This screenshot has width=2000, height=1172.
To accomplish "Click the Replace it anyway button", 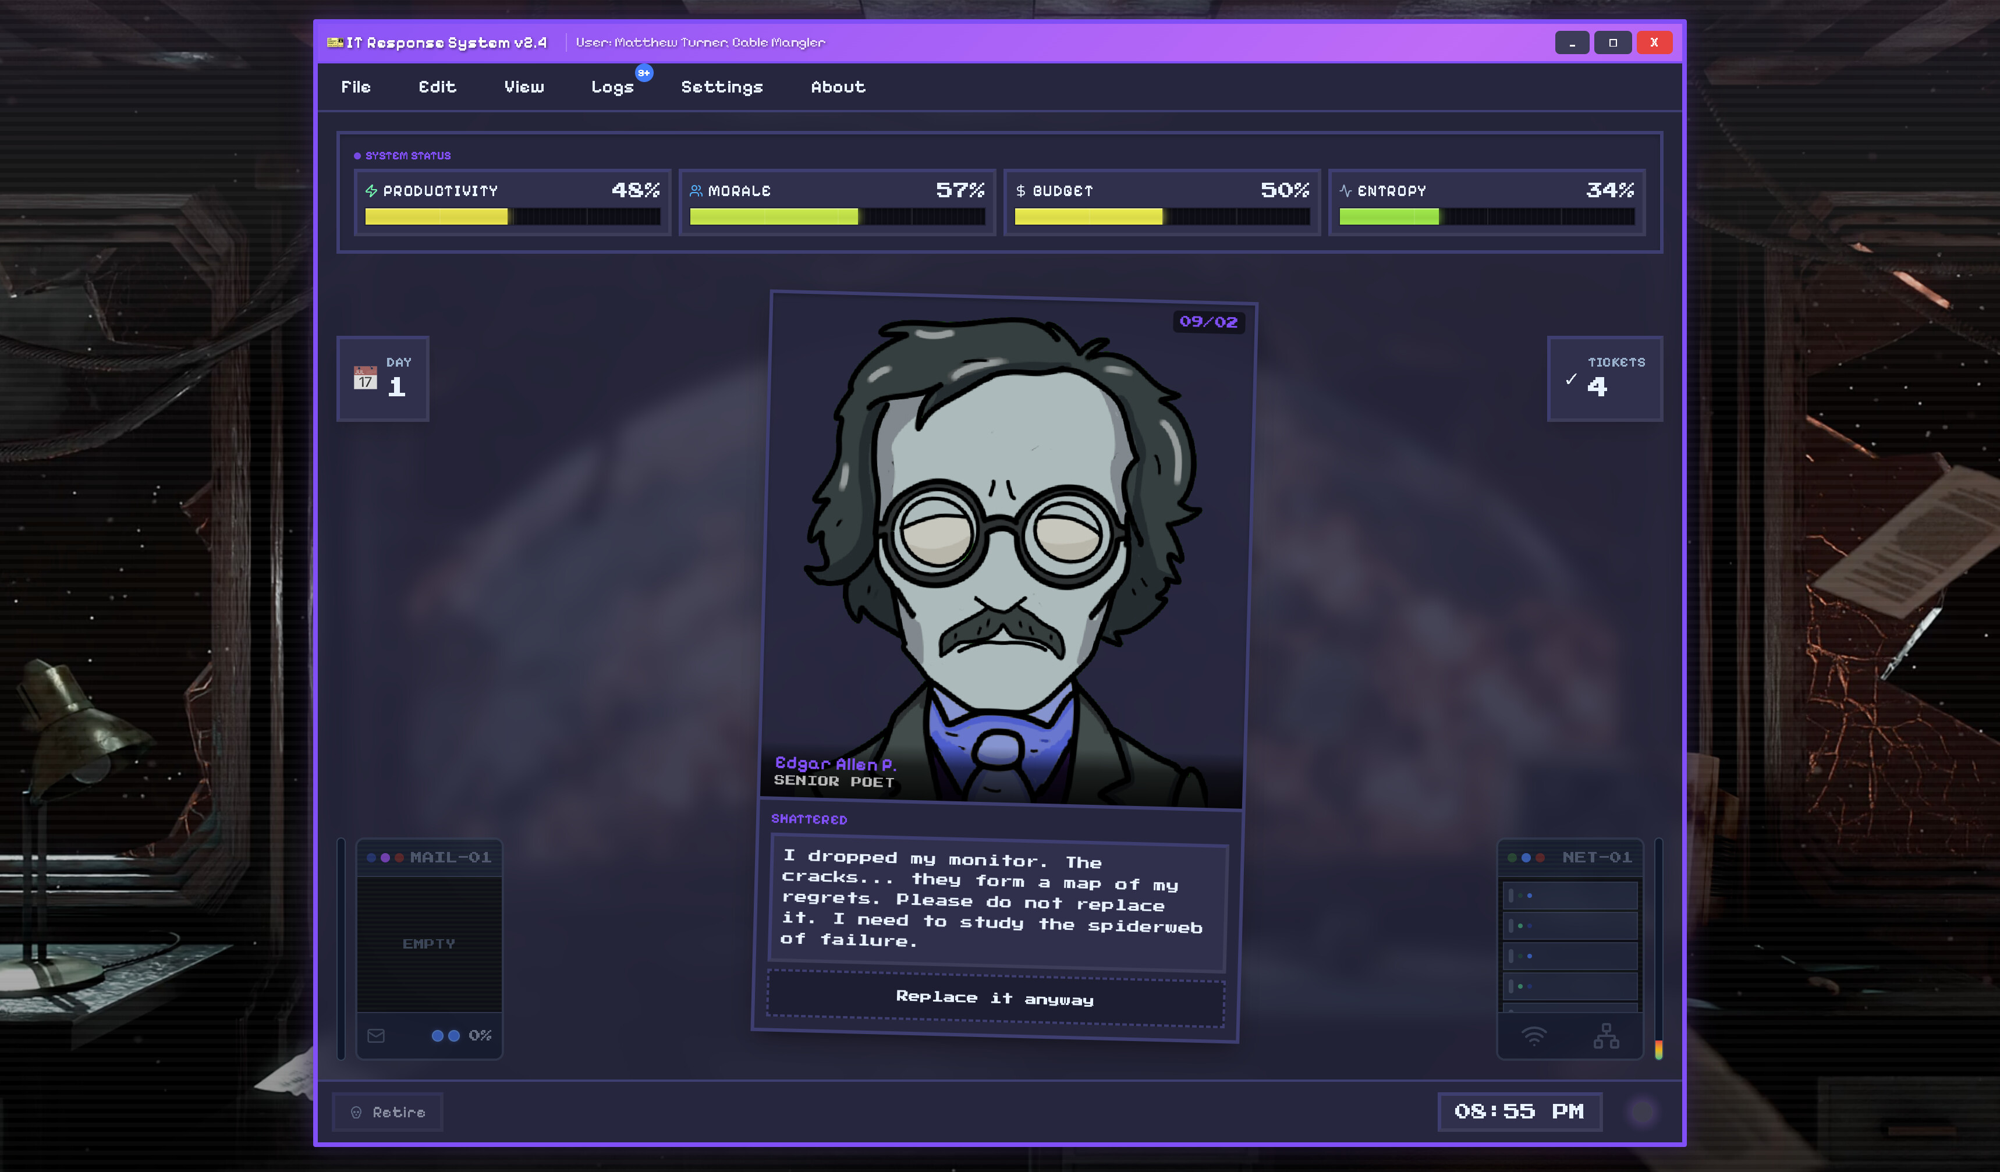I will tap(995, 997).
